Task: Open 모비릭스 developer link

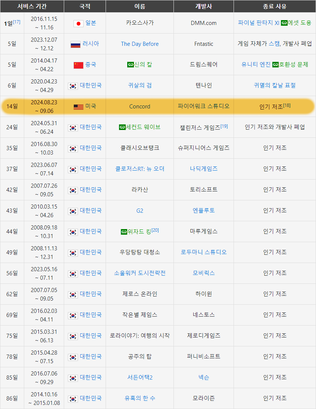Action: [x=204, y=273]
